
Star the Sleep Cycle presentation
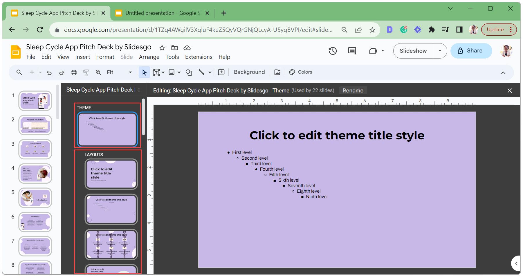[162, 48]
